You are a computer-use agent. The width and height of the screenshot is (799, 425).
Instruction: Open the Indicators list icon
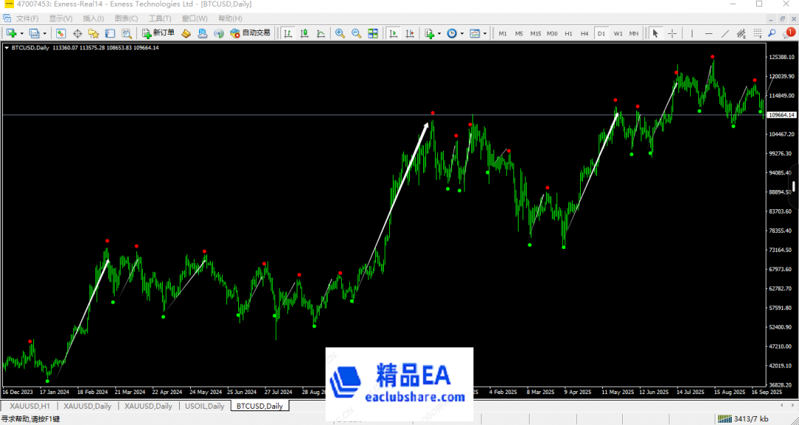(429, 33)
